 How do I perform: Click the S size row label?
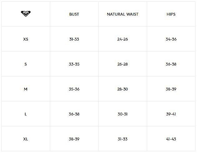tap(26, 64)
